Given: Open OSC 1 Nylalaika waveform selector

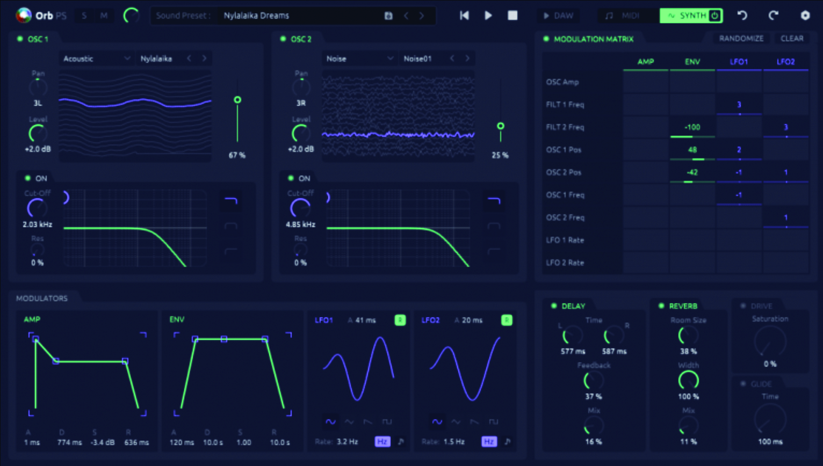Looking at the screenshot, I should pyautogui.click(x=156, y=59).
